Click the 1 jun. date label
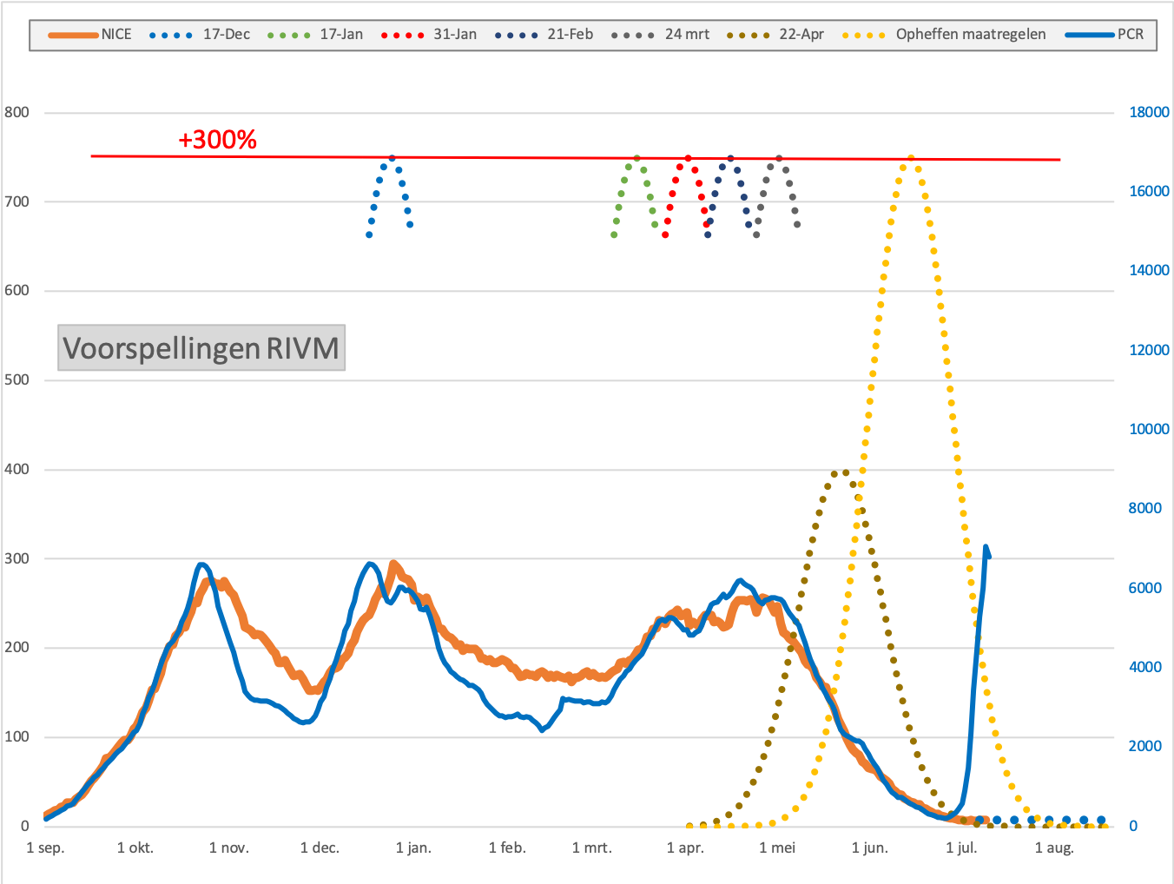The image size is (1174, 884). pyautogui.click(x=870, y=848)
